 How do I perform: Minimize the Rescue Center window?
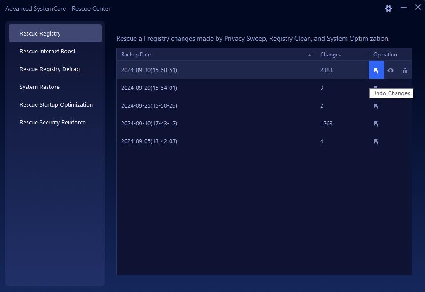coord(404,7)
